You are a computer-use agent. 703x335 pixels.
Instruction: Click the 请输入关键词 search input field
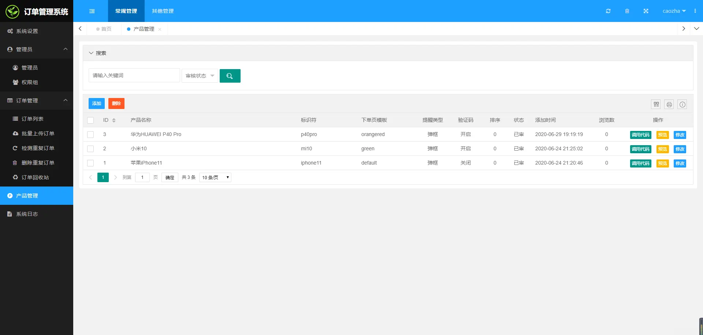coord(134,75)
